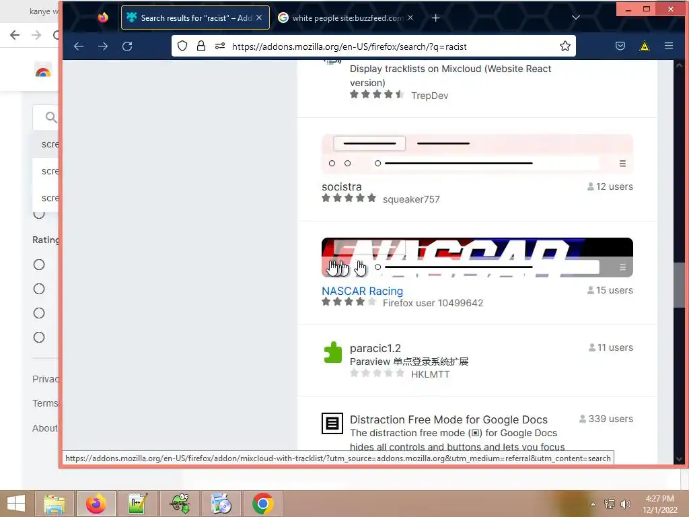Click the NASCAR Racing four-star rating
689x517 pixels.
tap(349, 302)
